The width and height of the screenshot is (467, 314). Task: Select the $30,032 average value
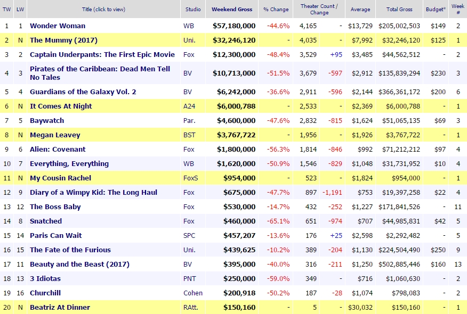[360, 308]
